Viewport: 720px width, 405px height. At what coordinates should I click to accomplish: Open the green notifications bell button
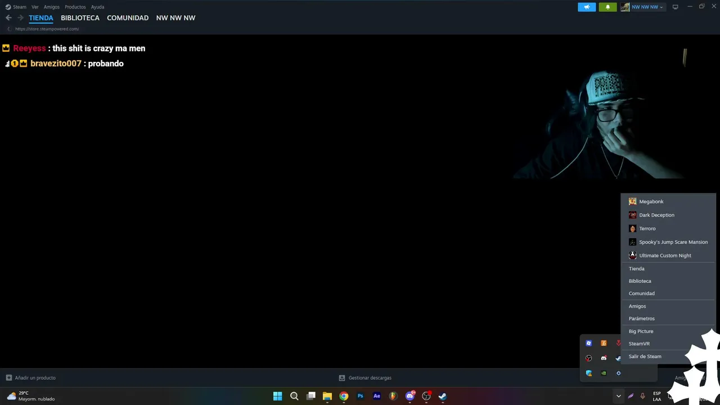click(x=607, y=7)
